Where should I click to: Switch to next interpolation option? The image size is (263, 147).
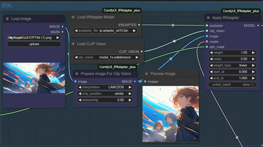[130, 87]
